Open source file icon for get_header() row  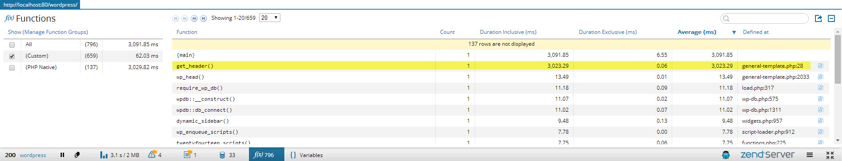pos(820,66)
